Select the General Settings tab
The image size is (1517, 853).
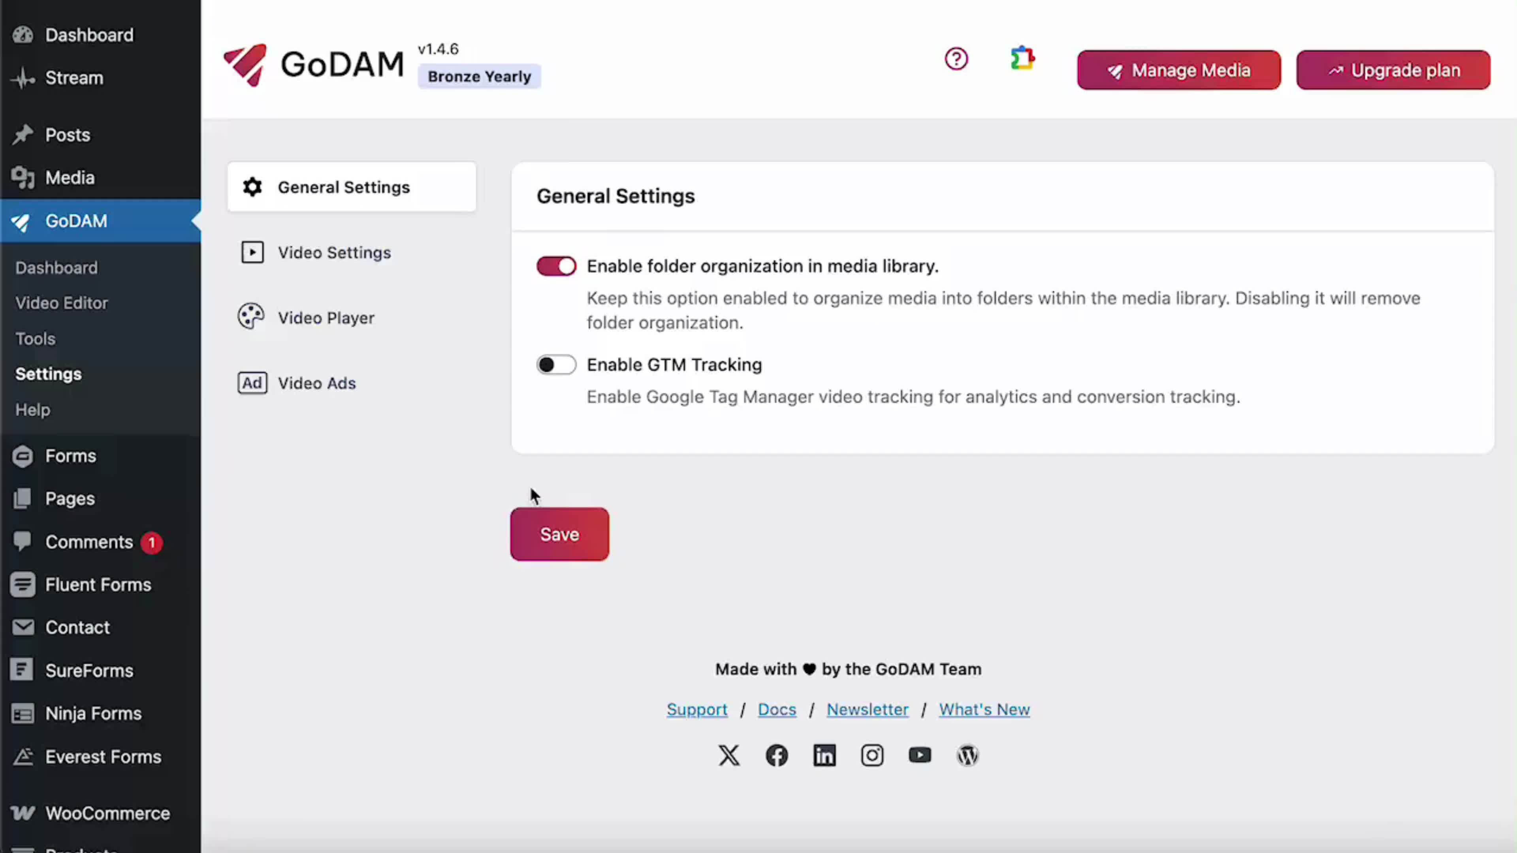pyautogui.click(x=344, y=187)
